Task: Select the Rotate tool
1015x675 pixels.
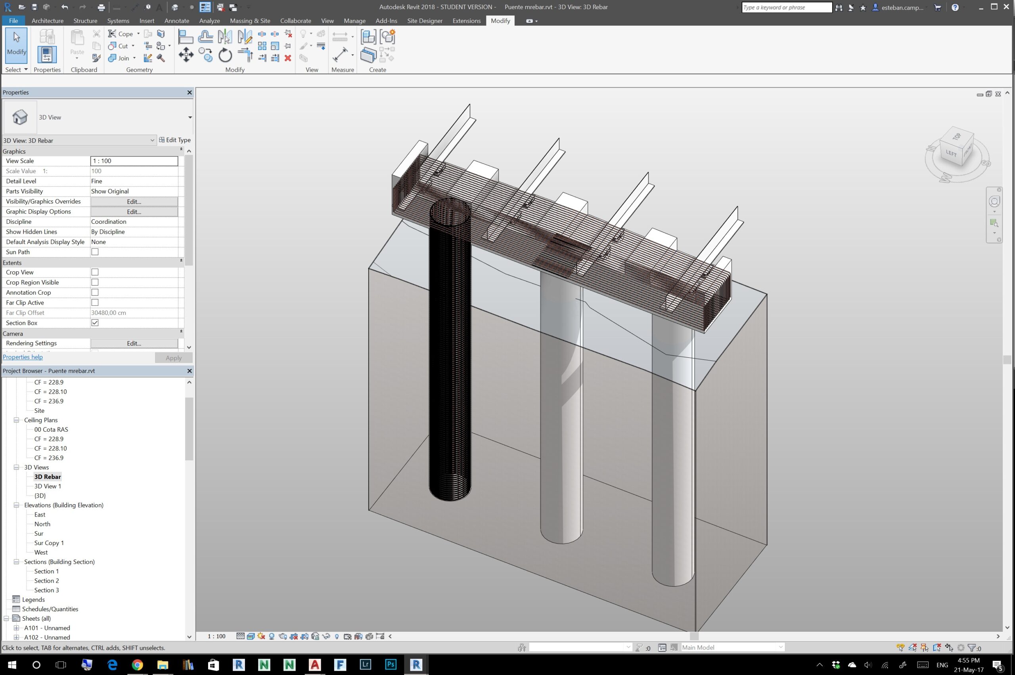Action: (x=225, y=55)
